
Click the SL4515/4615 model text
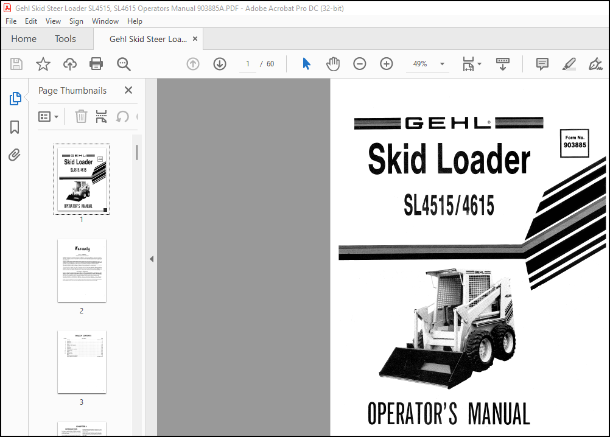click(x=449, y=205)
